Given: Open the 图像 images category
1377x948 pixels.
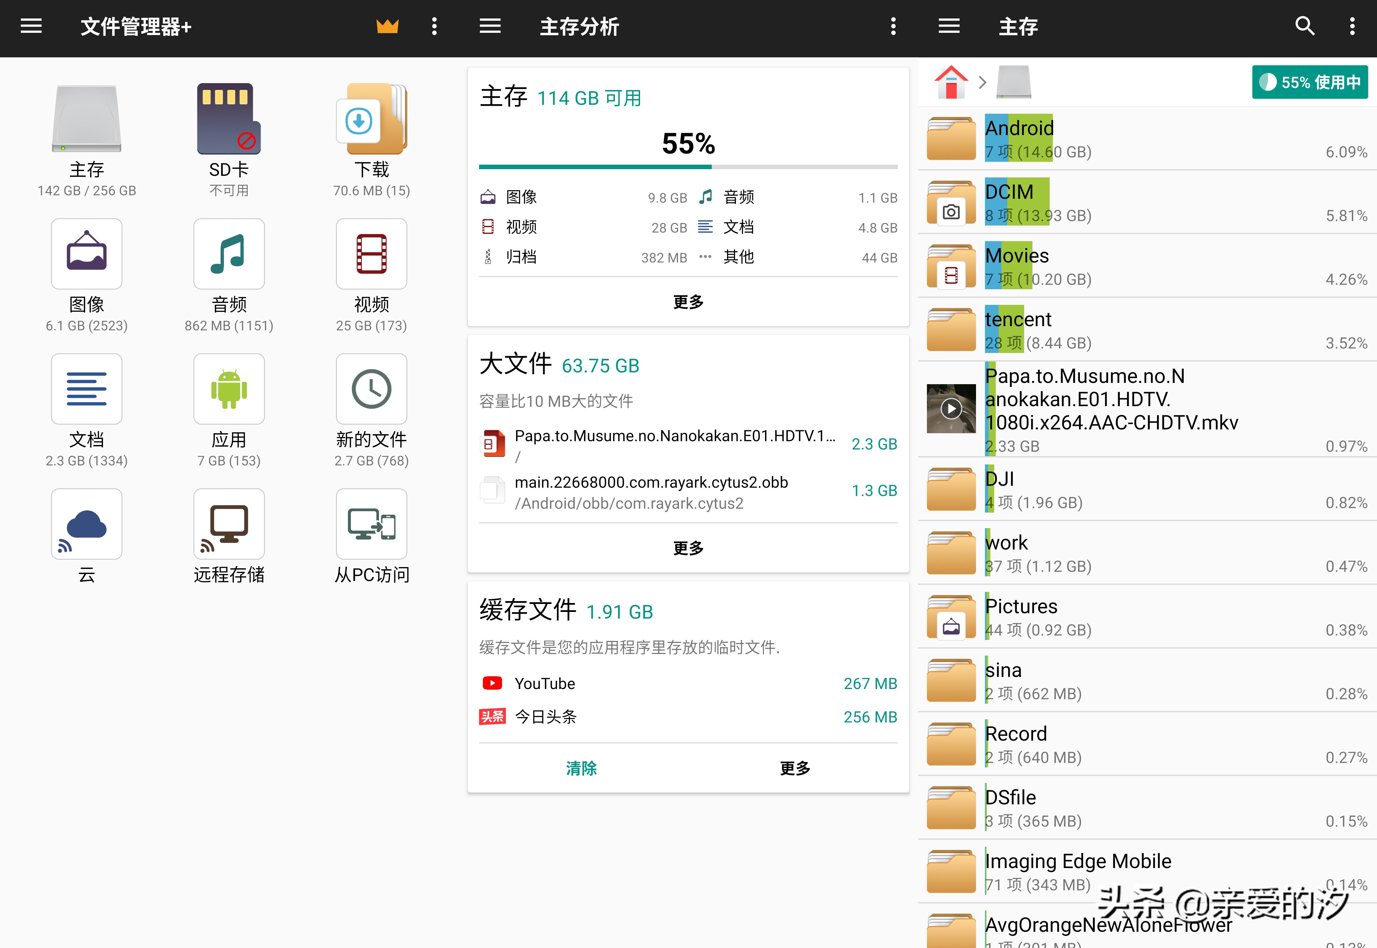Looking at the screenshot, I should pos(87,254).
